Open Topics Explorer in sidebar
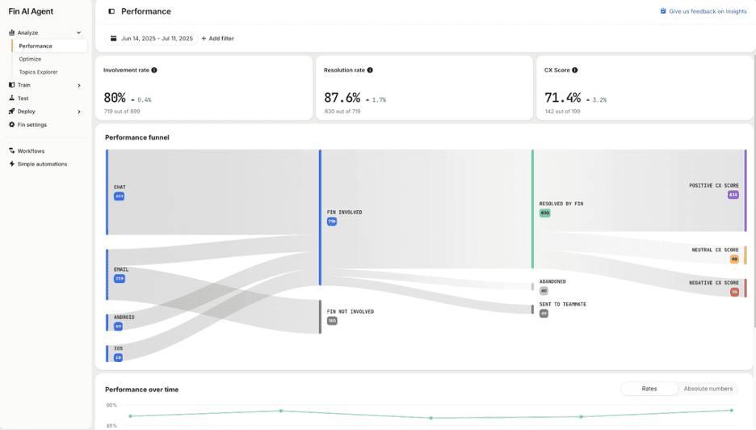The width and height of the screenshot is (756, 430). pyautogui.click(x=39, y=72)
